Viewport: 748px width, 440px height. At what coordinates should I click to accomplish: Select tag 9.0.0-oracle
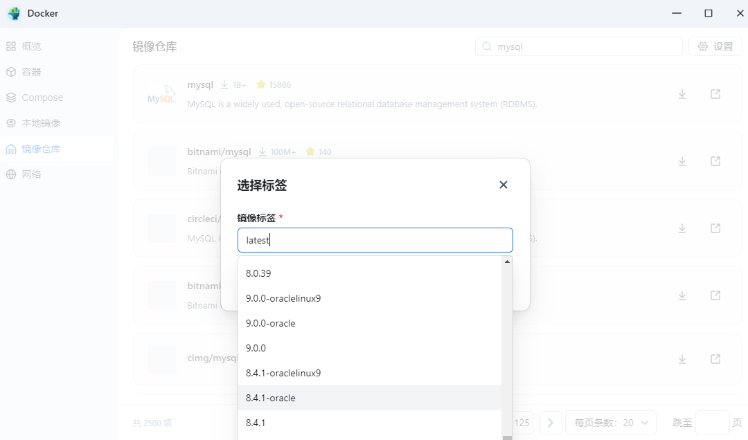coord(370,323)
